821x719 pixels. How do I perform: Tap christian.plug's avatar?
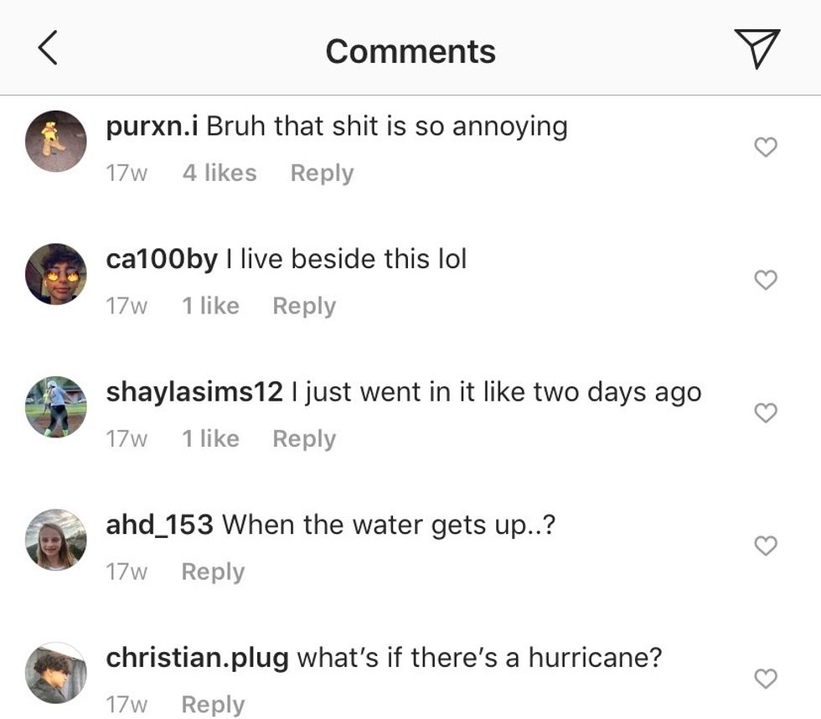coord(56,672)
